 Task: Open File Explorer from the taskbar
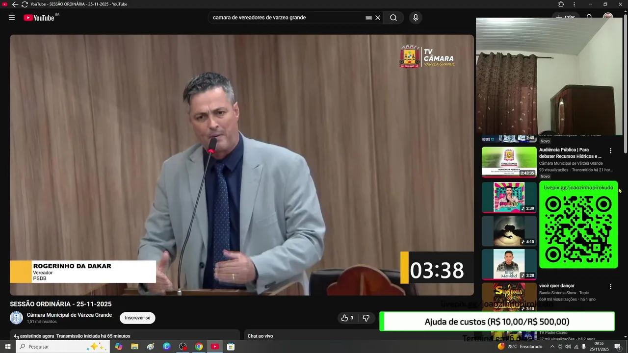(x=134, y=347)
